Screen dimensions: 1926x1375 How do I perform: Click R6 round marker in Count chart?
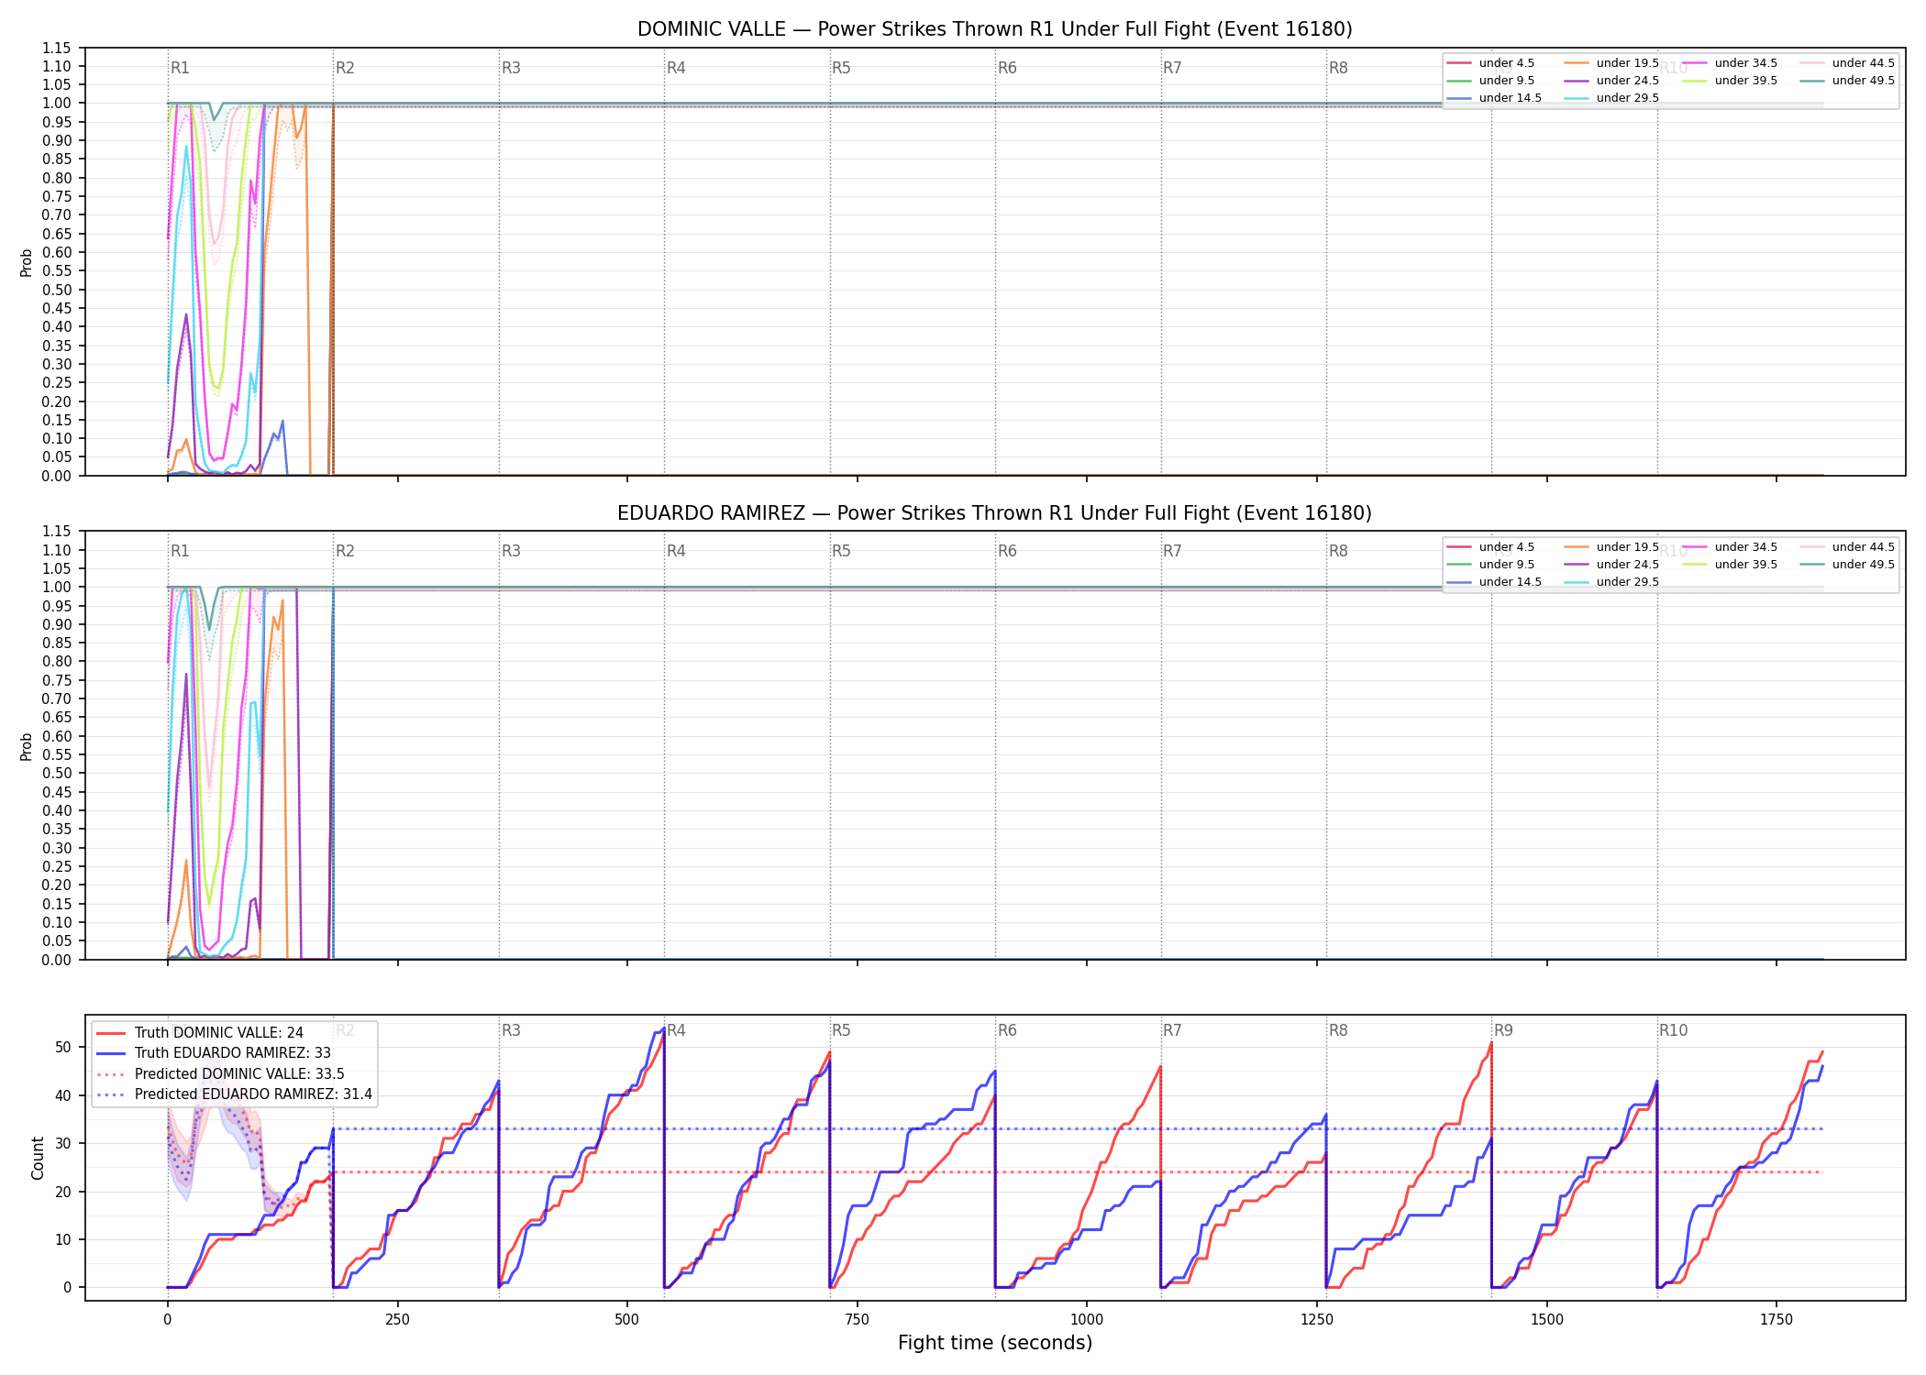[1007, 1030]
